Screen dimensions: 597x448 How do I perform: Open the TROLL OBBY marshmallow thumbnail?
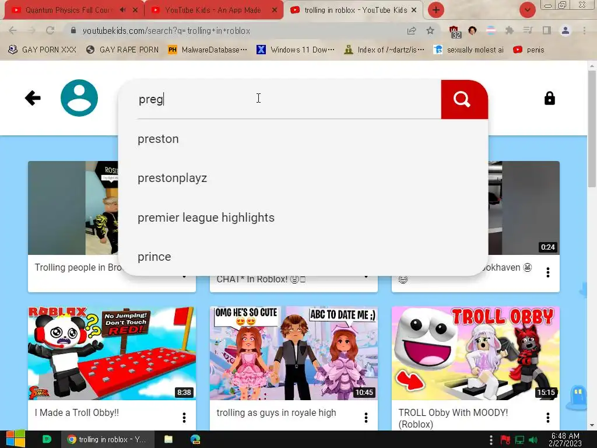pos(476,353)
